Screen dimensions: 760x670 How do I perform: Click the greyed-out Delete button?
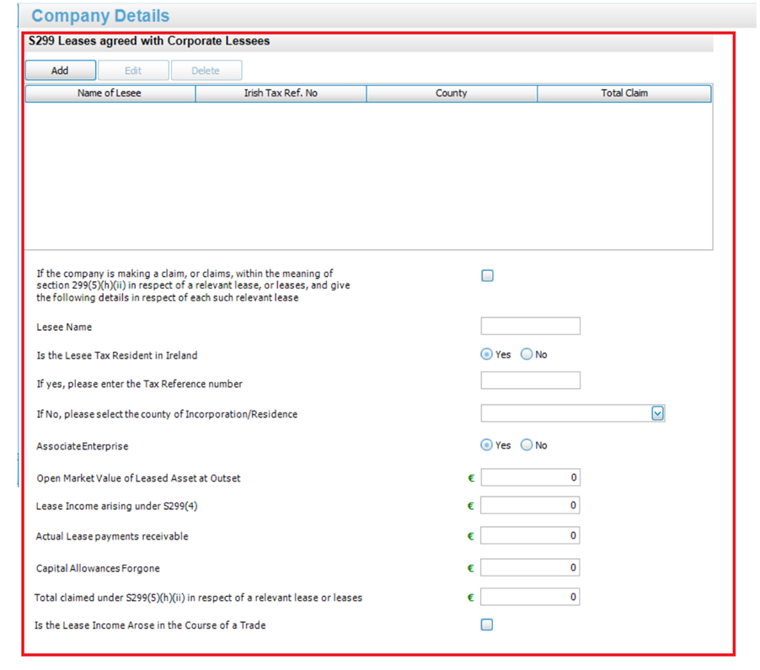[x=206, y=70]
